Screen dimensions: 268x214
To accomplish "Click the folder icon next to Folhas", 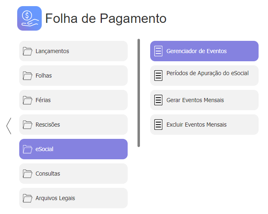I will [27, 76].
